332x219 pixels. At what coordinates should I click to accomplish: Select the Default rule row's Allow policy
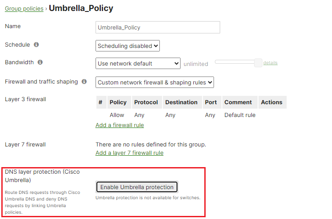(x=117, y=115)
